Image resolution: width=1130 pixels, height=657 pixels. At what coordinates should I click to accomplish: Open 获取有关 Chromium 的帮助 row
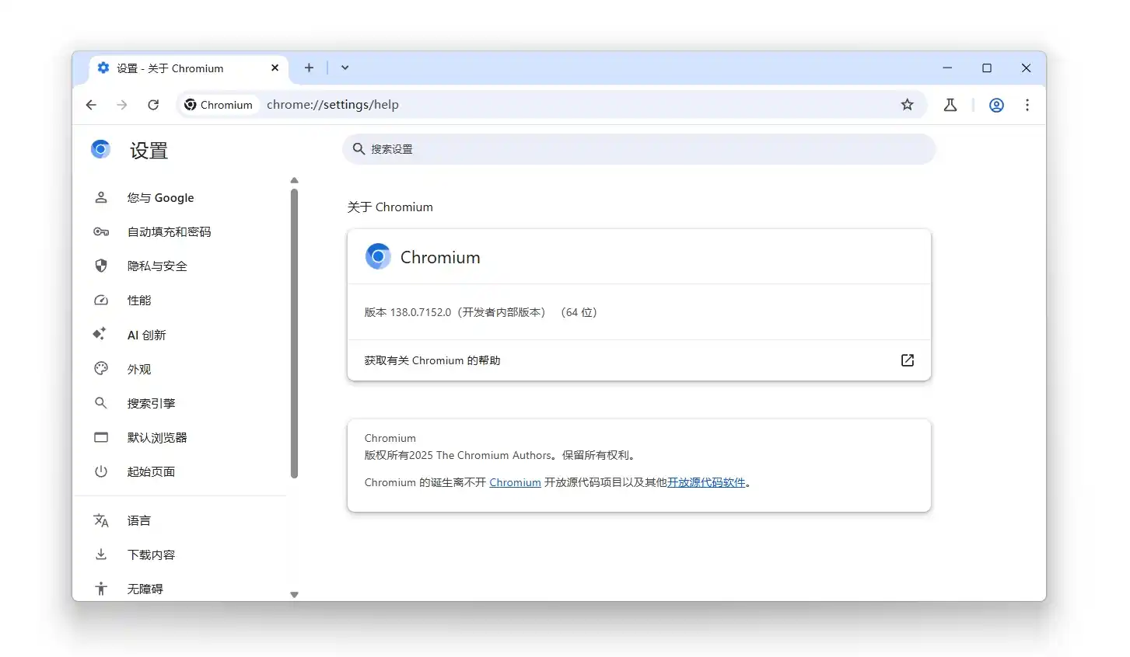coord(639,360)
